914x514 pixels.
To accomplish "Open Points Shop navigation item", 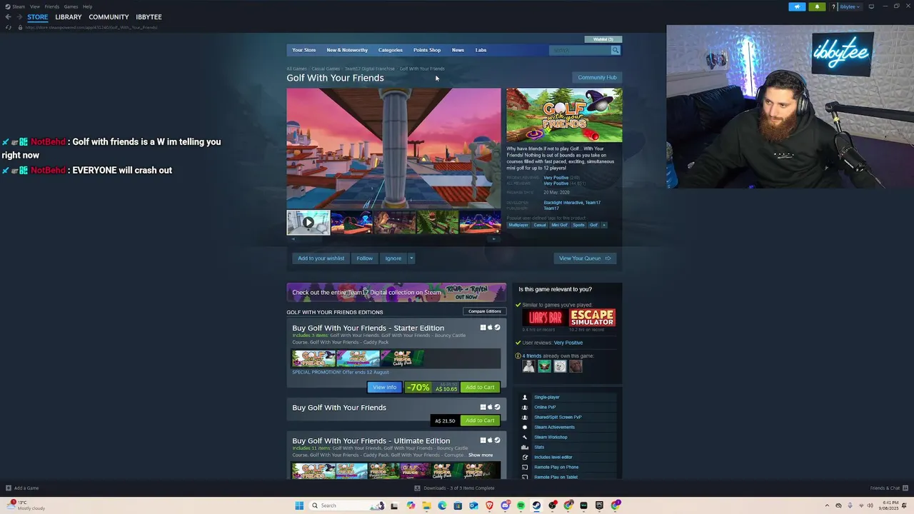I will pos(427,50).
